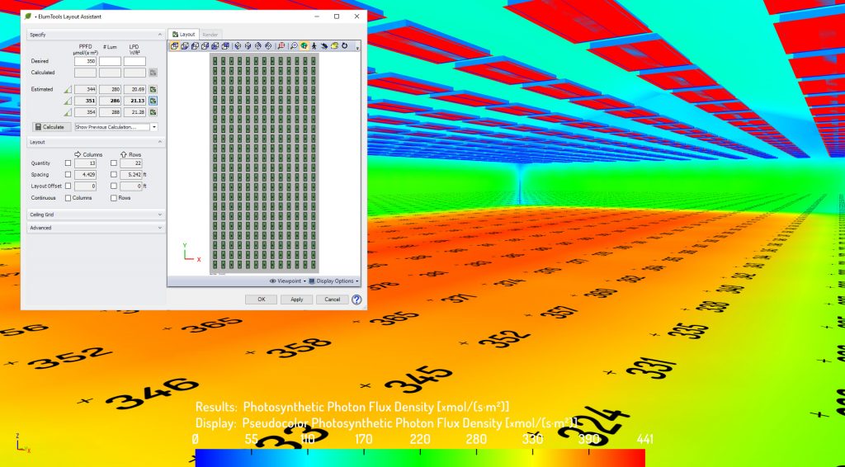Image resolution: width=845 pixels, height=467 pixels.
Task: Click the Apply button
Action: click(296, 300)
